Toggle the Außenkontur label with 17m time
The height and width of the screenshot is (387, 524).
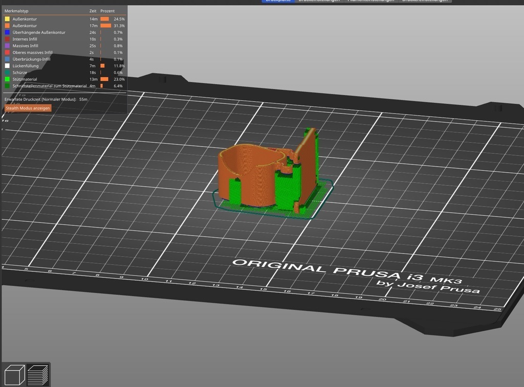pos(25,26)
